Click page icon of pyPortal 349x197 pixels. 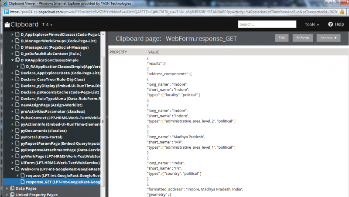point(17,137)
